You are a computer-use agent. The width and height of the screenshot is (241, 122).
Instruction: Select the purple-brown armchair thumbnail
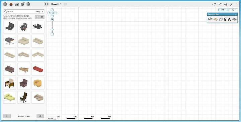click(24, 83)
